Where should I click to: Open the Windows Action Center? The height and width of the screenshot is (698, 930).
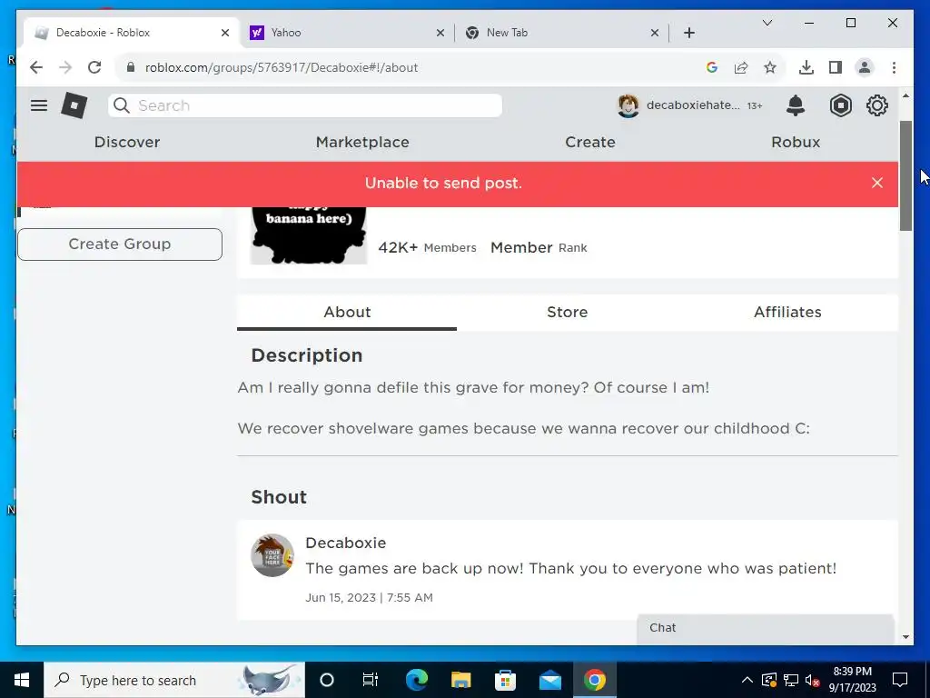(900, 680)
